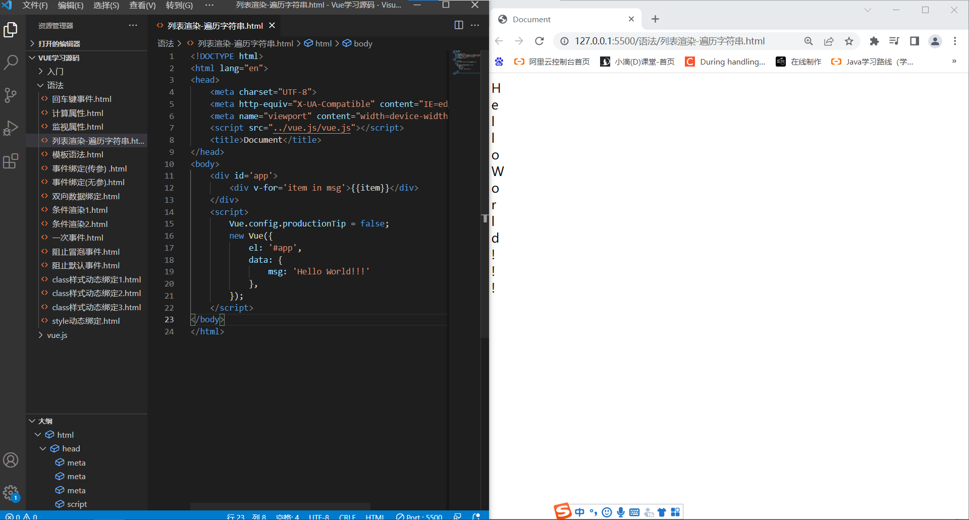This screenshot has height=520, width=969.
Task: Open 回车键事件.html file
Action: (x=82, y=99)
